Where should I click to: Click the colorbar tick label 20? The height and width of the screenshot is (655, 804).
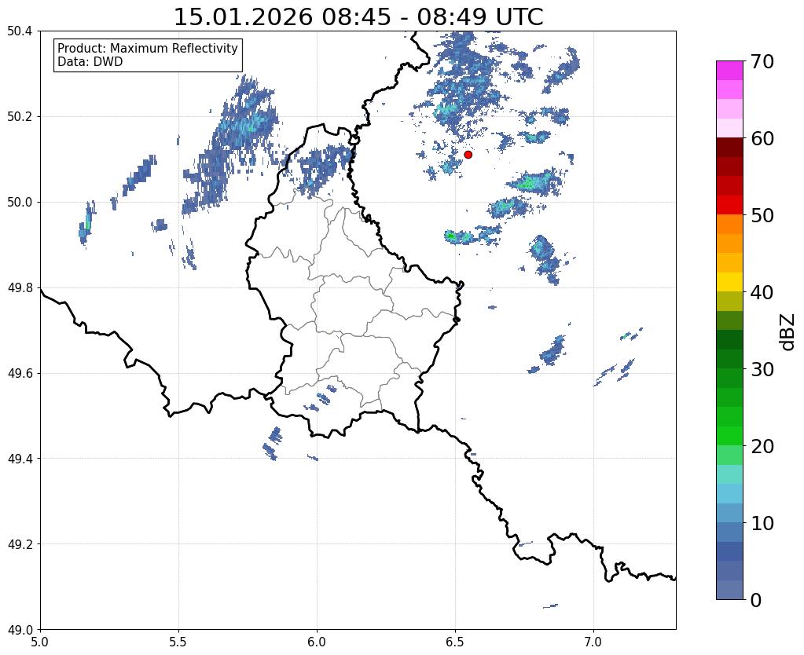pos(762,446)
